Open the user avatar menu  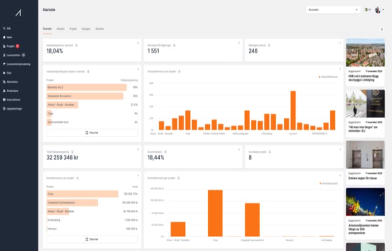pos(378,10)
